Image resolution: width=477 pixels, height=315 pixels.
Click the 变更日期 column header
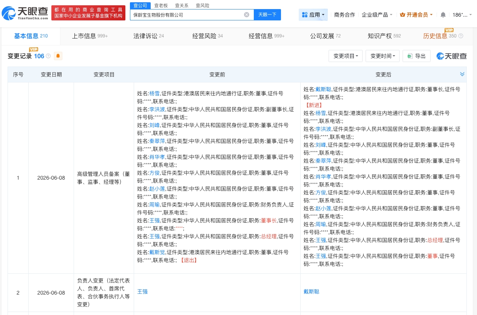[51, 74]
